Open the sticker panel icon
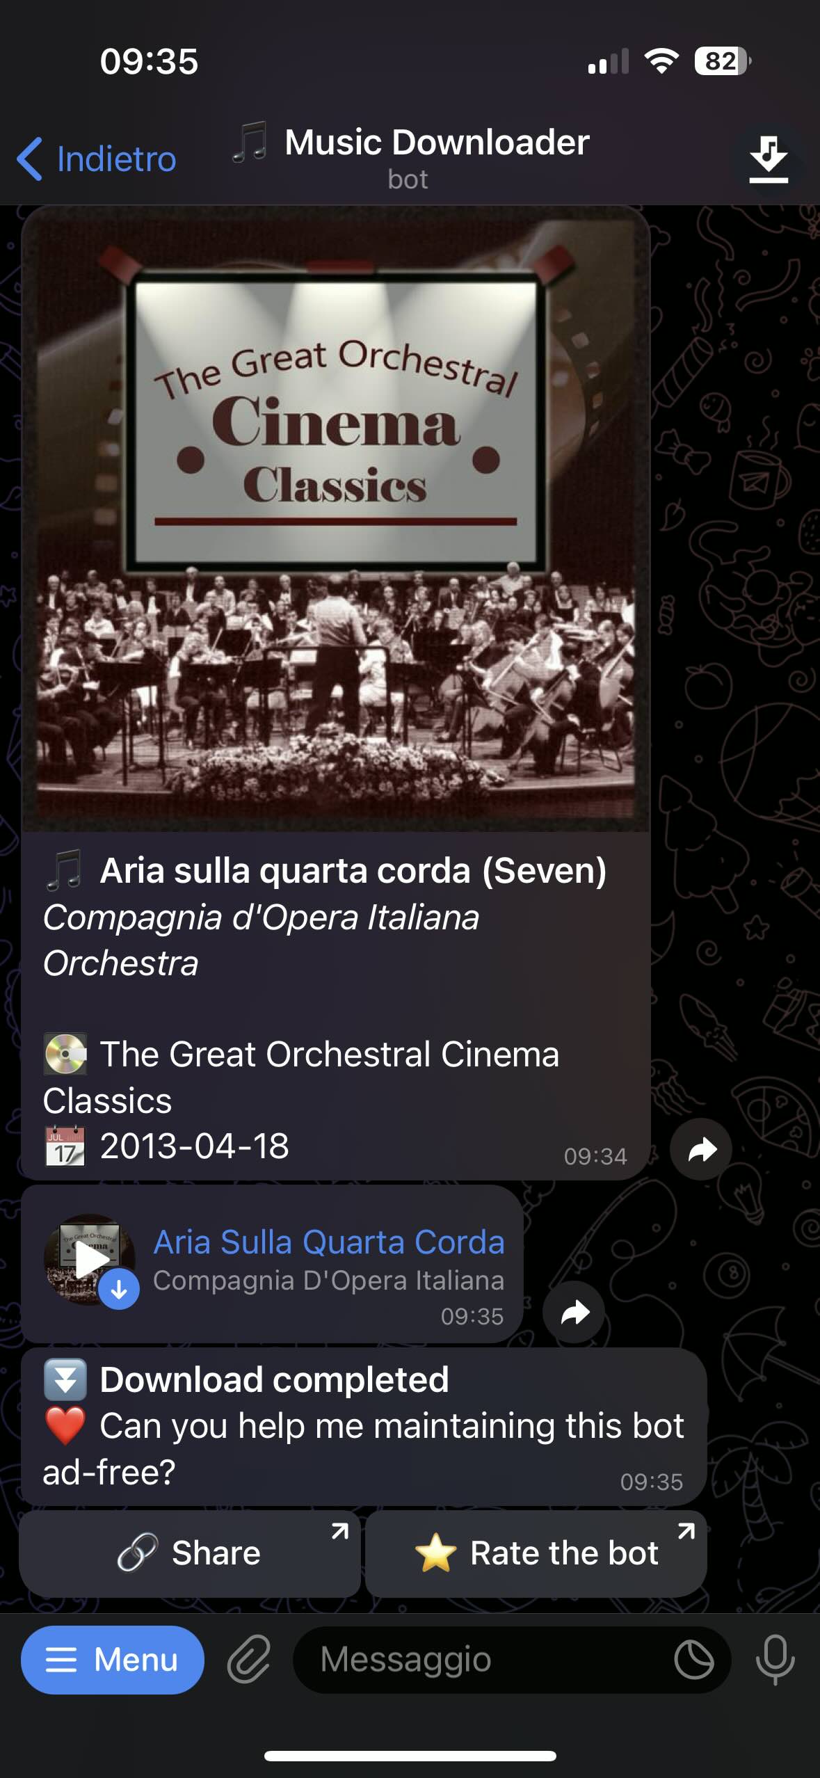The height and width of the screenshot is (1778, 820). 694,1660
